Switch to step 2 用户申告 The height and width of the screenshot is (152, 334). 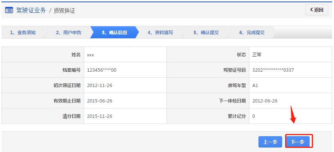[68, 33]
